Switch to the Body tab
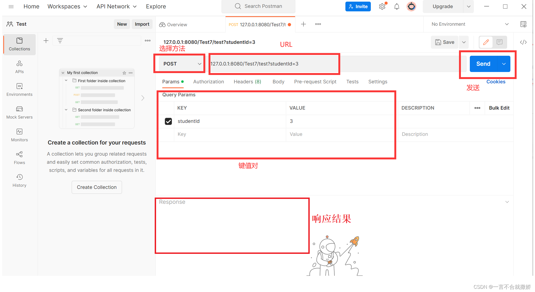This screenshot has height=292, width=535. (278, 82)
